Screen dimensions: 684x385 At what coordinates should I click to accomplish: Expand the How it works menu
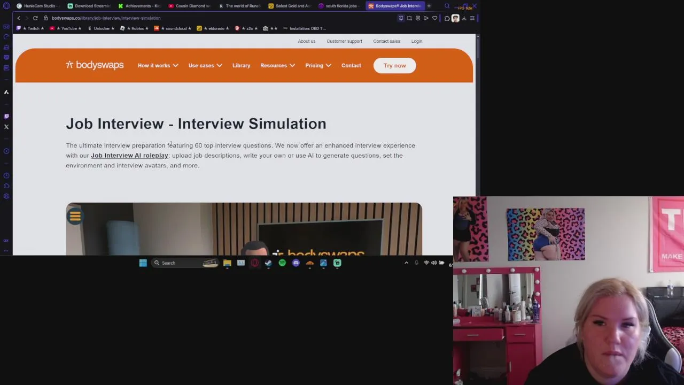point(158,65)
